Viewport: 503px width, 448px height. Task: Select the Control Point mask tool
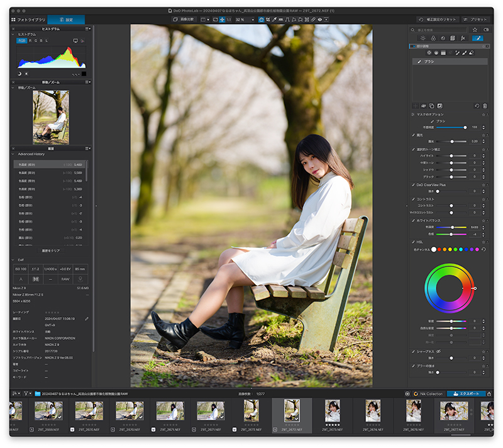click(429, 53)
